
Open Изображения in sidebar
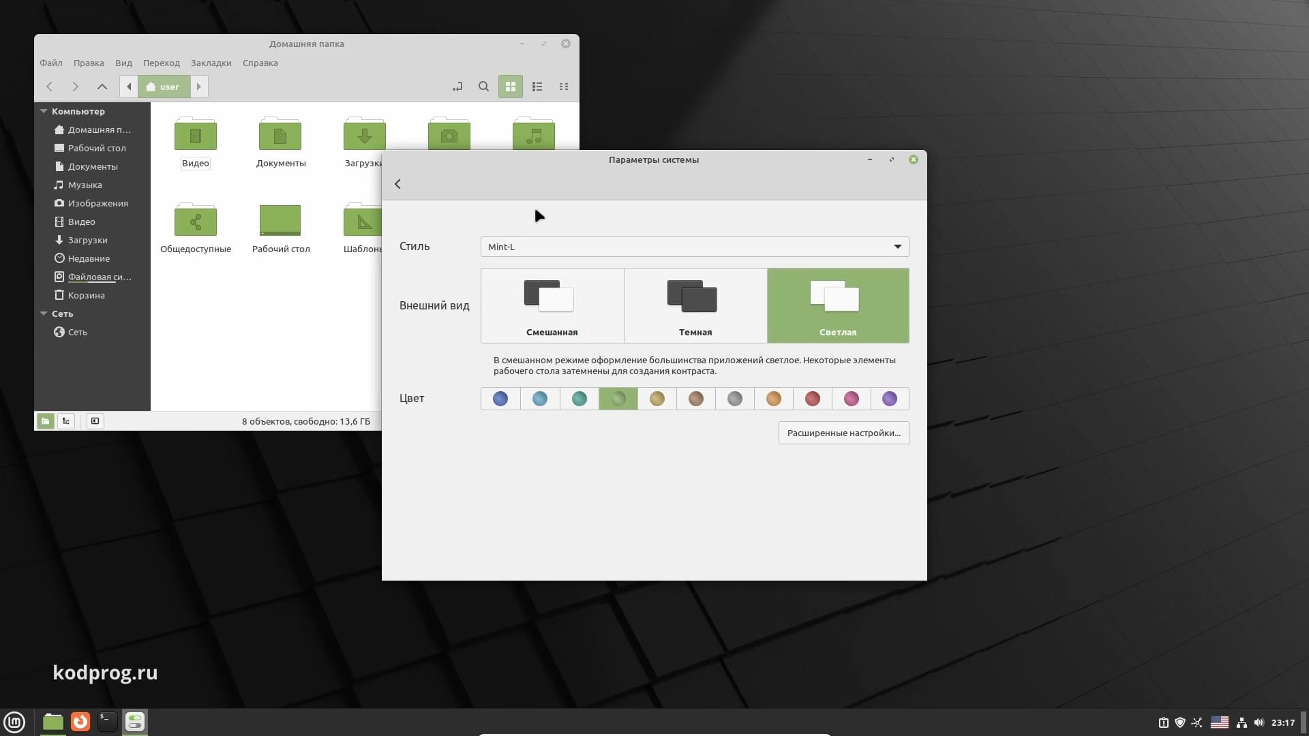pos(92,203)
